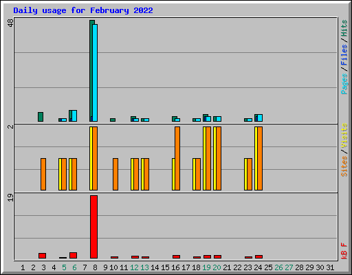Viewport: 352px width, 275px height.
Task: Click the x-axis day label 21
Action: click(227, 267)
